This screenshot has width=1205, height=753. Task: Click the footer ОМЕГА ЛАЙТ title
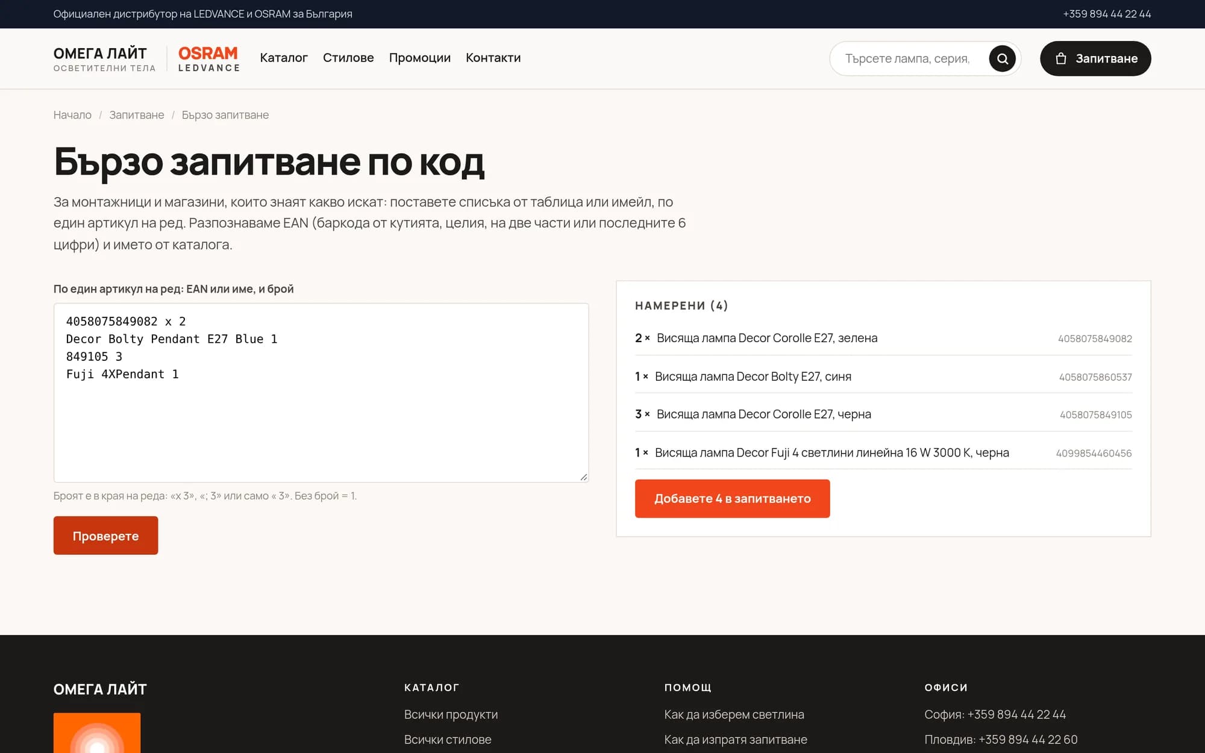tap(100, 689)
